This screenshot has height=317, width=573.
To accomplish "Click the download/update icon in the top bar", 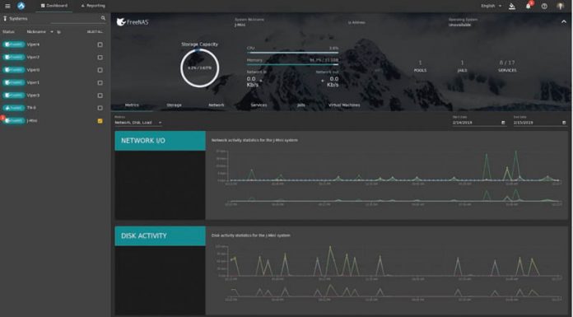I will click(x=512, y=6).
